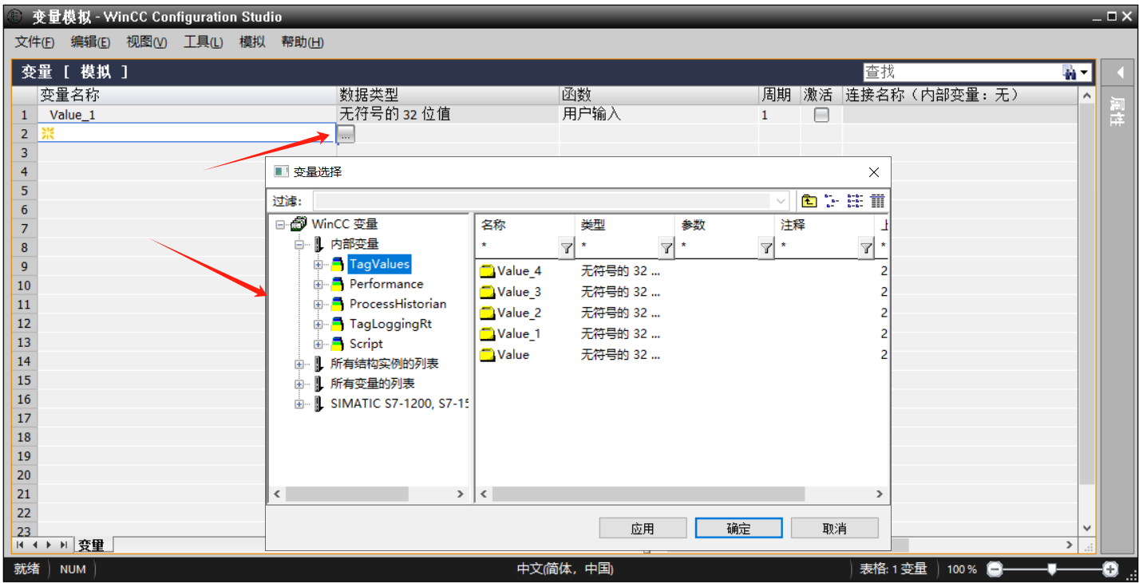
Task: Click the filter icon for 类型 column
Action: 666,248
